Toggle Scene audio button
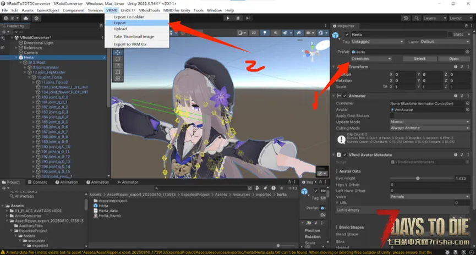Image resolution: width=476 pixels, height=255 pixels. point(275,33)
